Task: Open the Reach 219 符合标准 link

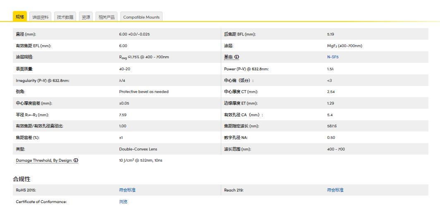Action: (335, 190)
